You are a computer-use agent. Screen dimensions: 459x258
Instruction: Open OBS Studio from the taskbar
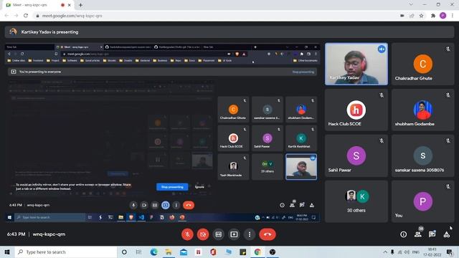[x=273, y=252]
